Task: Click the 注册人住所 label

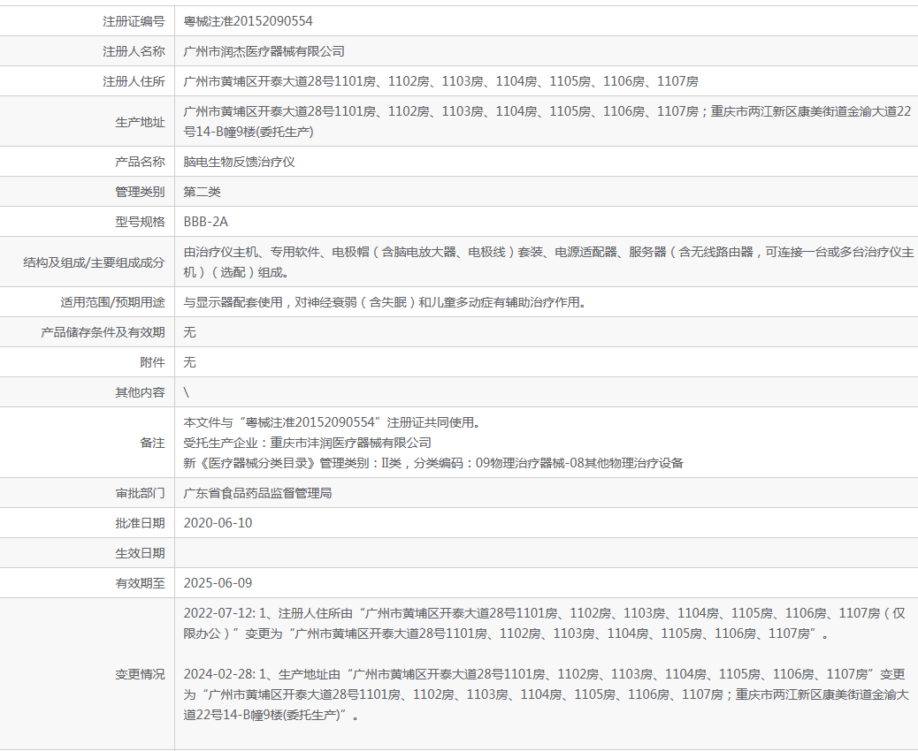Action: 134,81
